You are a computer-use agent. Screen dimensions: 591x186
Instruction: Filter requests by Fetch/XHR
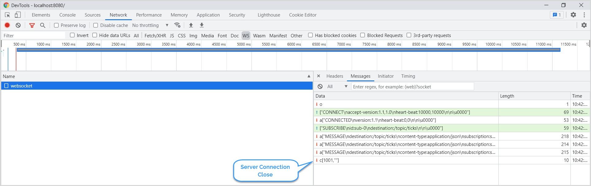tap(155, 35)
